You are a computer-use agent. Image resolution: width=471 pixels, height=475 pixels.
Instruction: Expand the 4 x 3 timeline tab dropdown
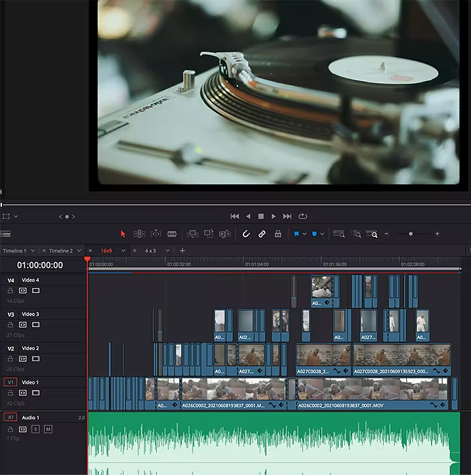167,251
